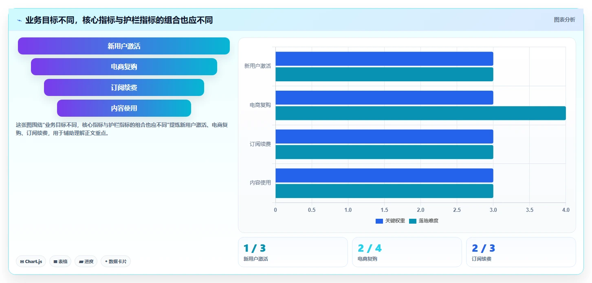The width and height of the screenshot is (592, 283).
Task: Select the 订阅续费 funnel stage
Action: [x=124, y=87]
